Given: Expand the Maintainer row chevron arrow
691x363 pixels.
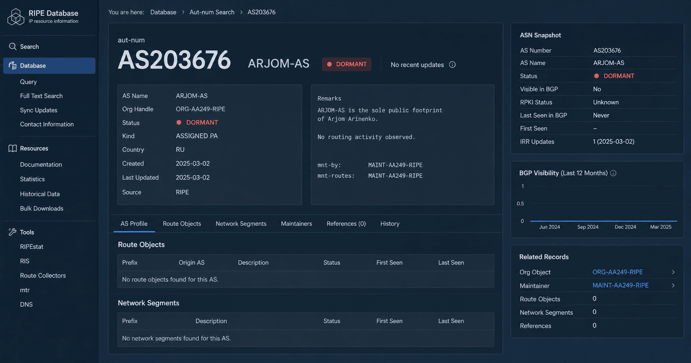Looking at the screenshot, I should point(673,286).
